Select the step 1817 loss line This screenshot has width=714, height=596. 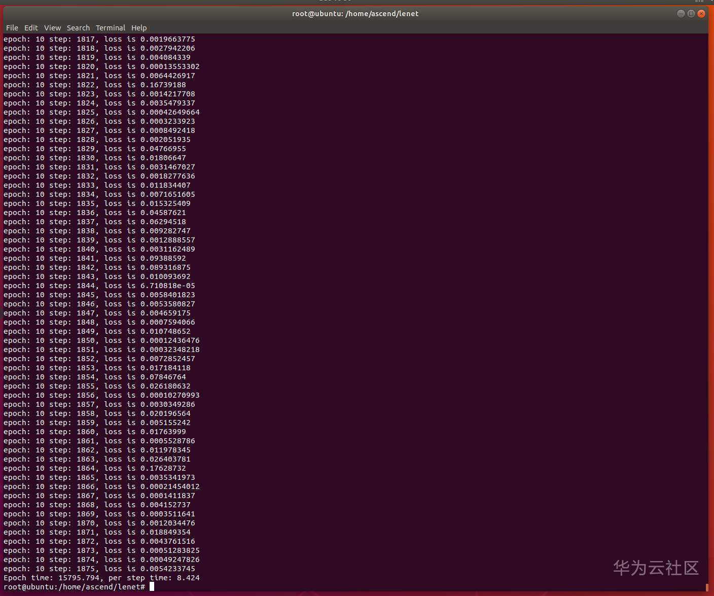[x=99, y=39]
